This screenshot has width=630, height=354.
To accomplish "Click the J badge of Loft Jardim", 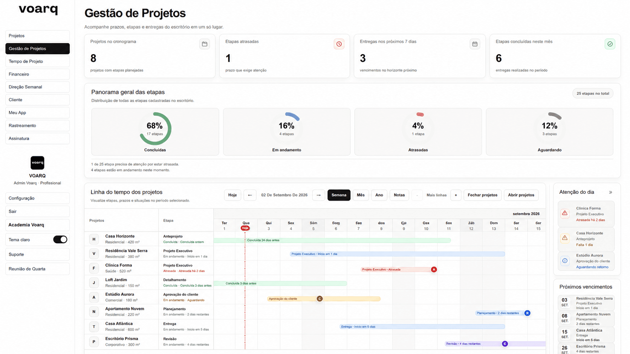I will pos(94,283).
